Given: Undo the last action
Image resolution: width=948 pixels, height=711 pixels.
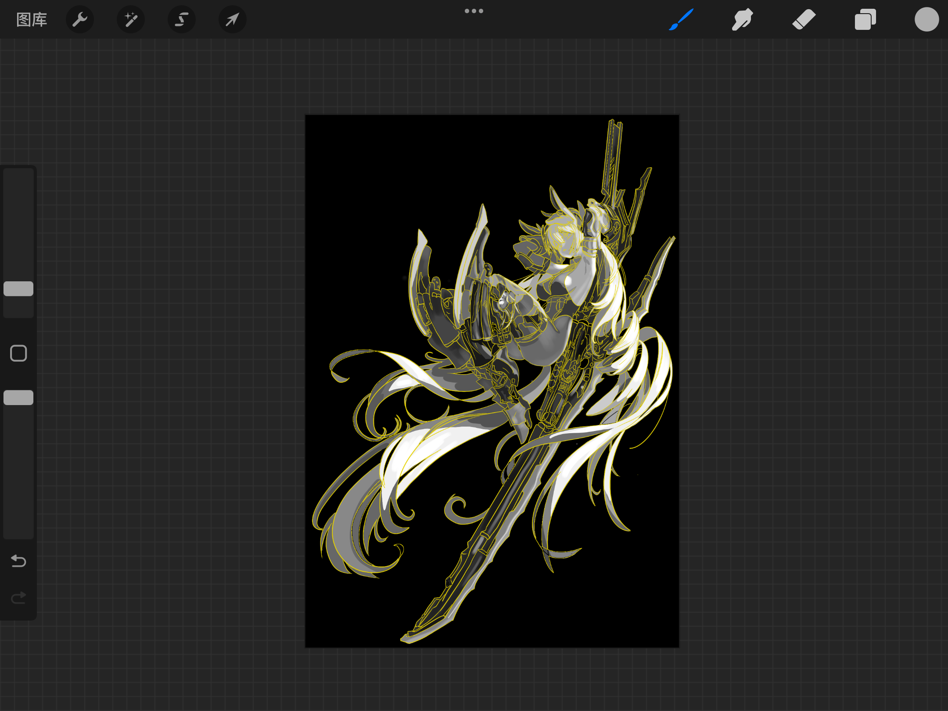Looking at the screenshot, I should (x=18, y=561).
